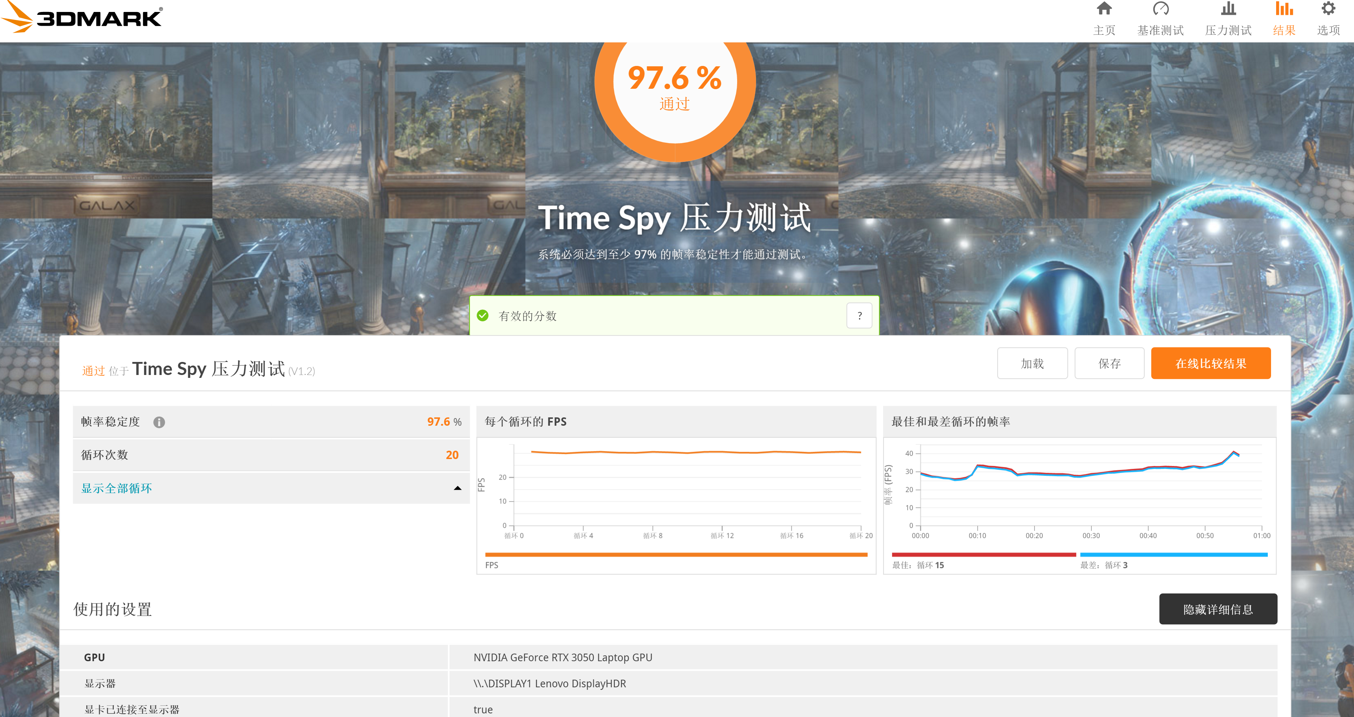The width and height of the screenshot is (1354, 717).
Task: Click 隐藏详细信息 button
Action: point(1218,609)
